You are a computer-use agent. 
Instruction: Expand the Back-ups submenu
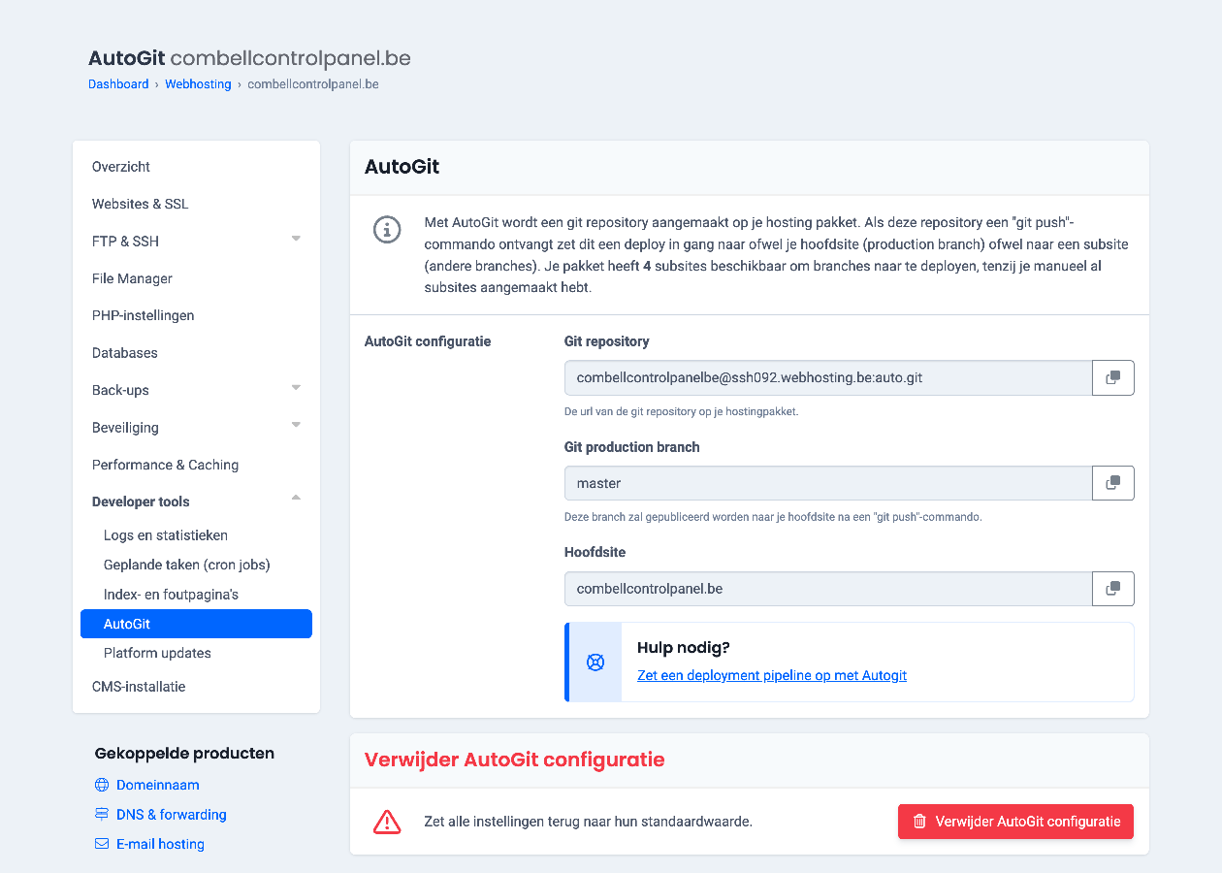tap(296, 388)
